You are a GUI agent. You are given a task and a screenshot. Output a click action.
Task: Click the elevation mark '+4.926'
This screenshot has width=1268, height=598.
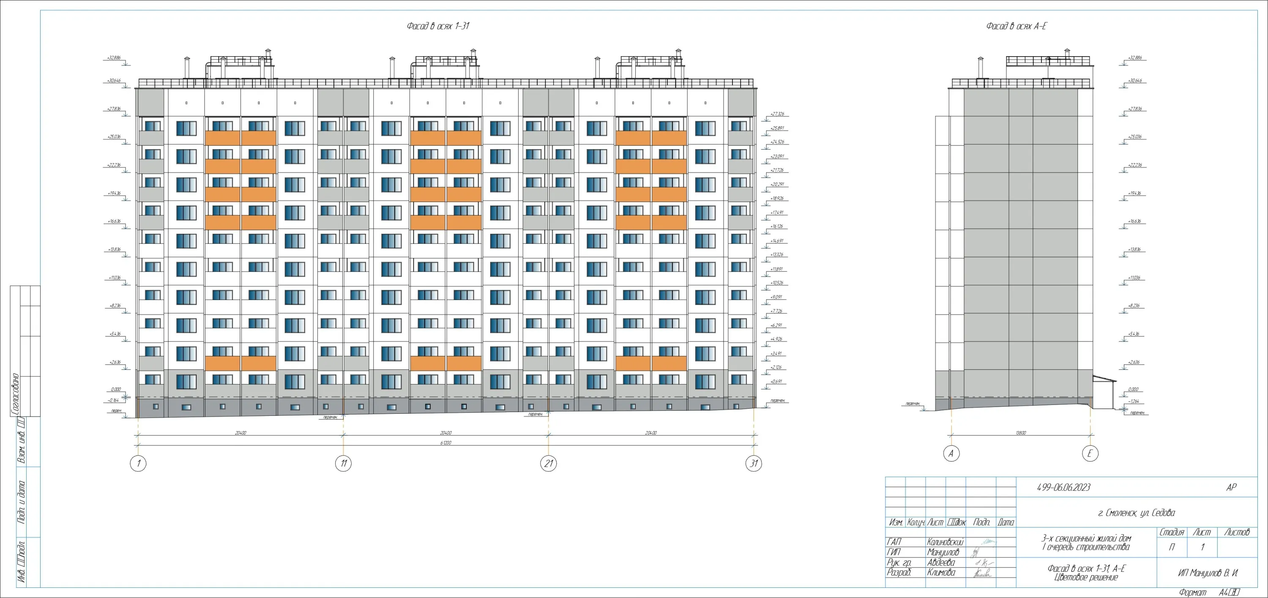tap(777, 339)
